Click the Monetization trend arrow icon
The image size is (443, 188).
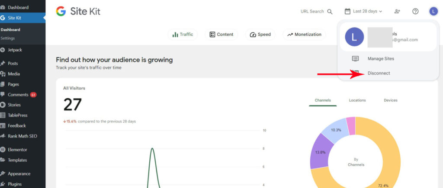point(290,34)
